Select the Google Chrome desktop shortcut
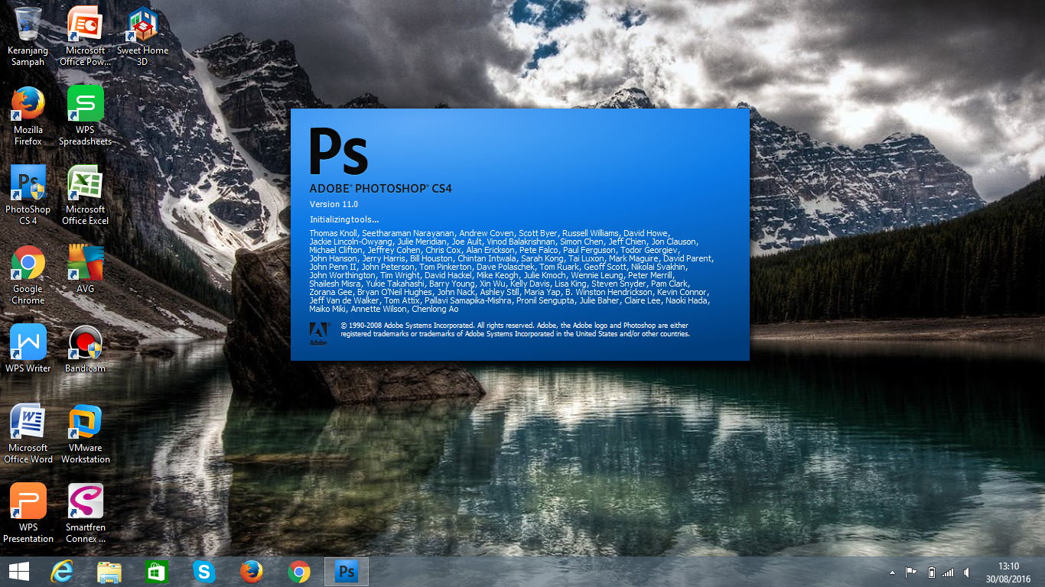The height and width of the screenshot is (587, 1045). (x=28, y=274)
